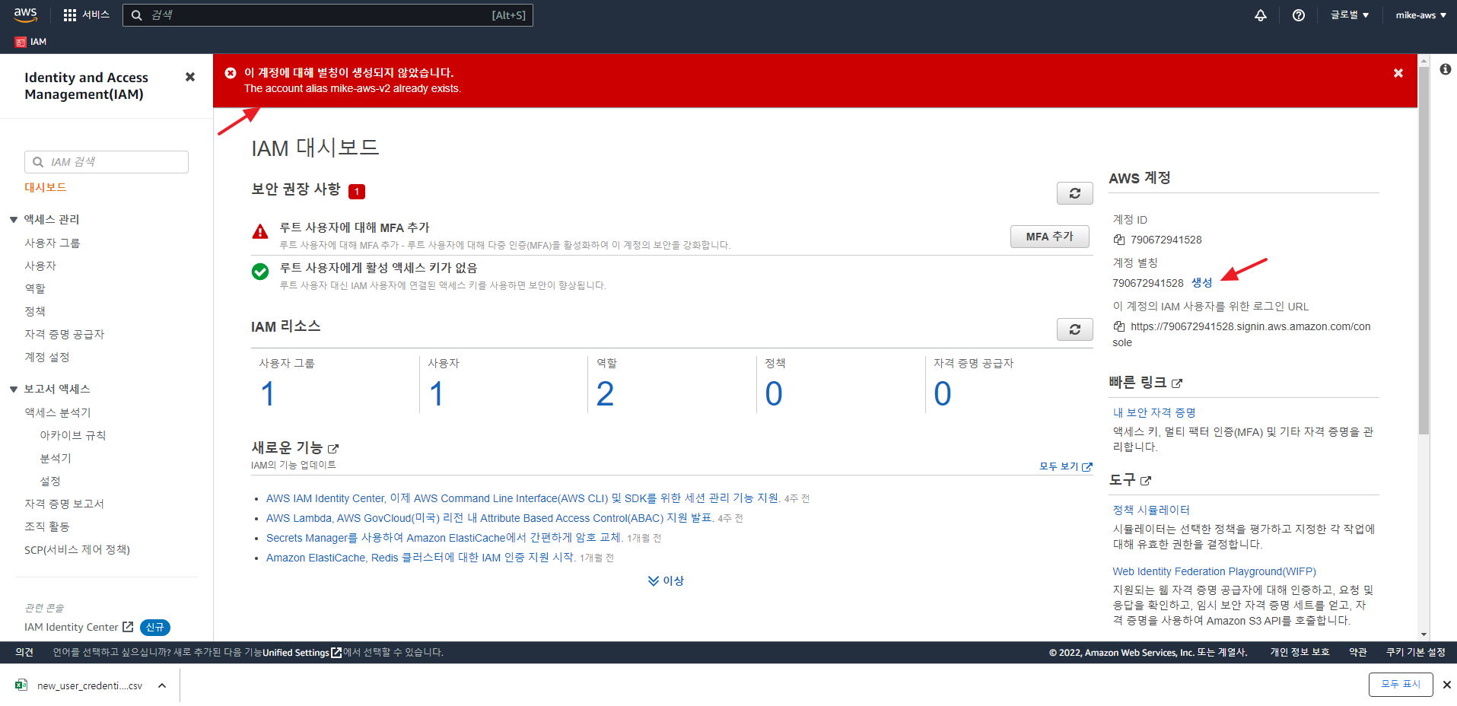Screen dimensions: 1457x706
Task: Click the Add MFA button
Action: click(x=1050, y=237)
